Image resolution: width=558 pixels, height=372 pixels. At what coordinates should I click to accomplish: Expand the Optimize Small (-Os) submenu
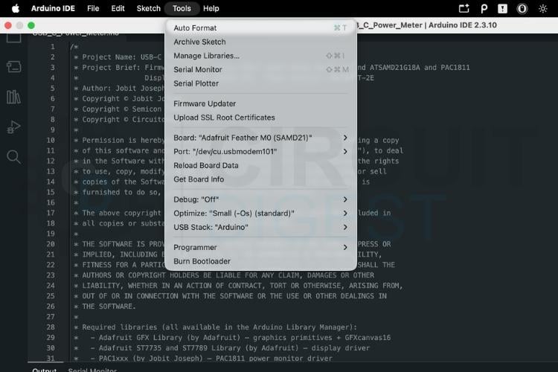(x=260, y=214)
